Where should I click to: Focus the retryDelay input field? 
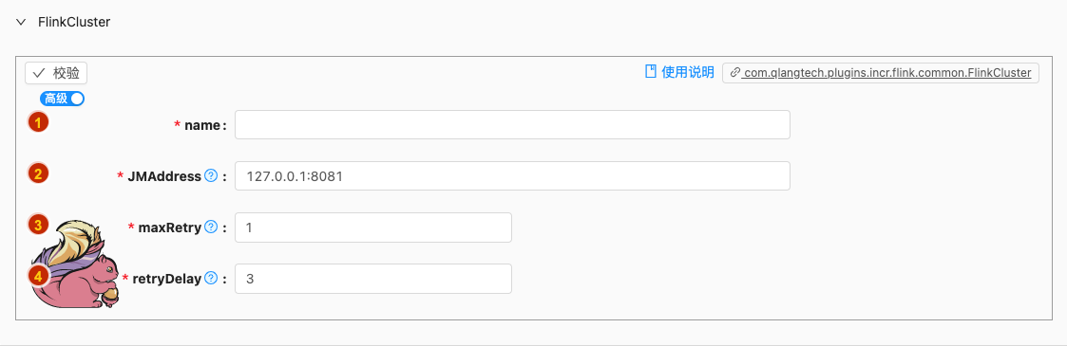(x=373, y=278)
